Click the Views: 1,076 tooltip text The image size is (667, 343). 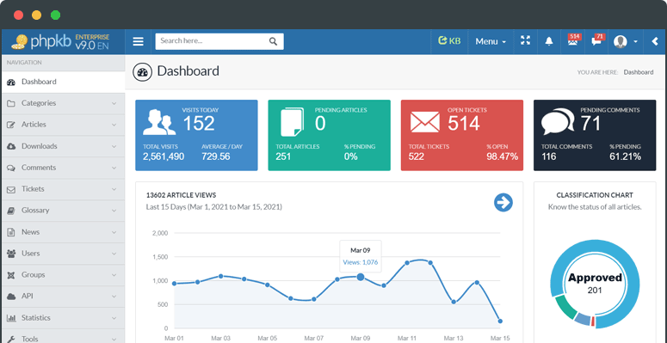(361, 263)
